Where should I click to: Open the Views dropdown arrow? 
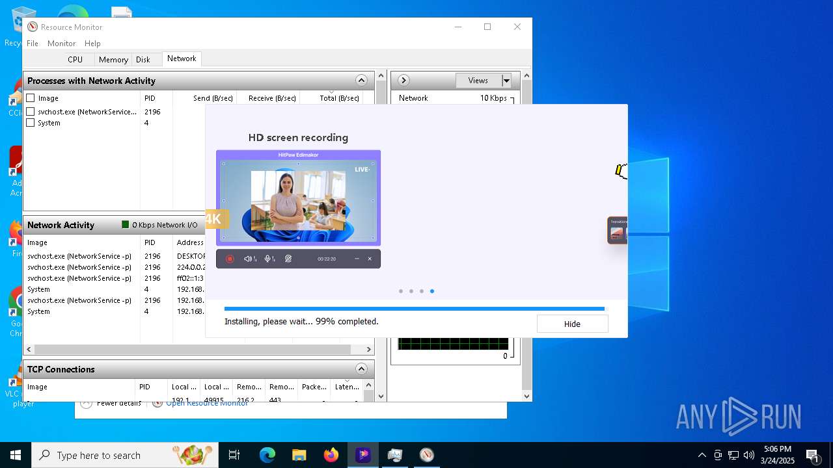point(506,81)
